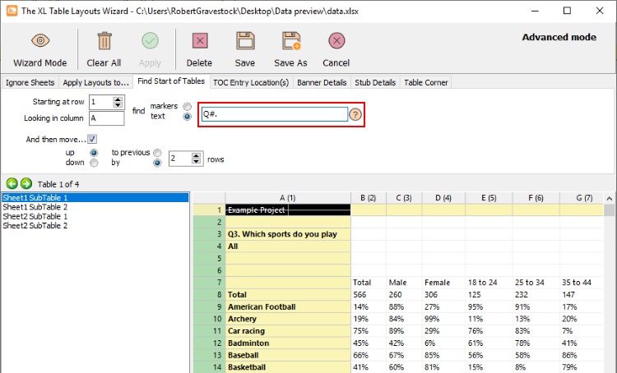Click the greyed Apply checkmark icon
This screenshot has height=373, width=617.
click(150, 40)
